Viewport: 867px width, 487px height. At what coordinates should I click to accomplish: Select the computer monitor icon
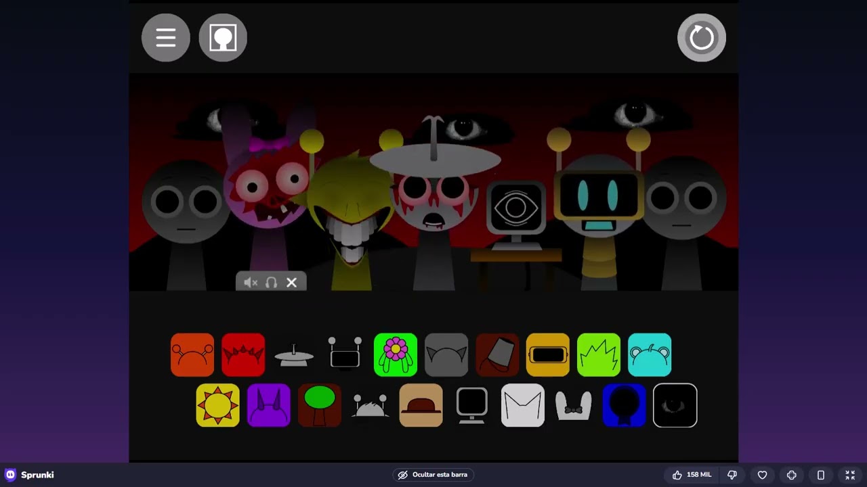pyautogui.click(x=472, y=405)
